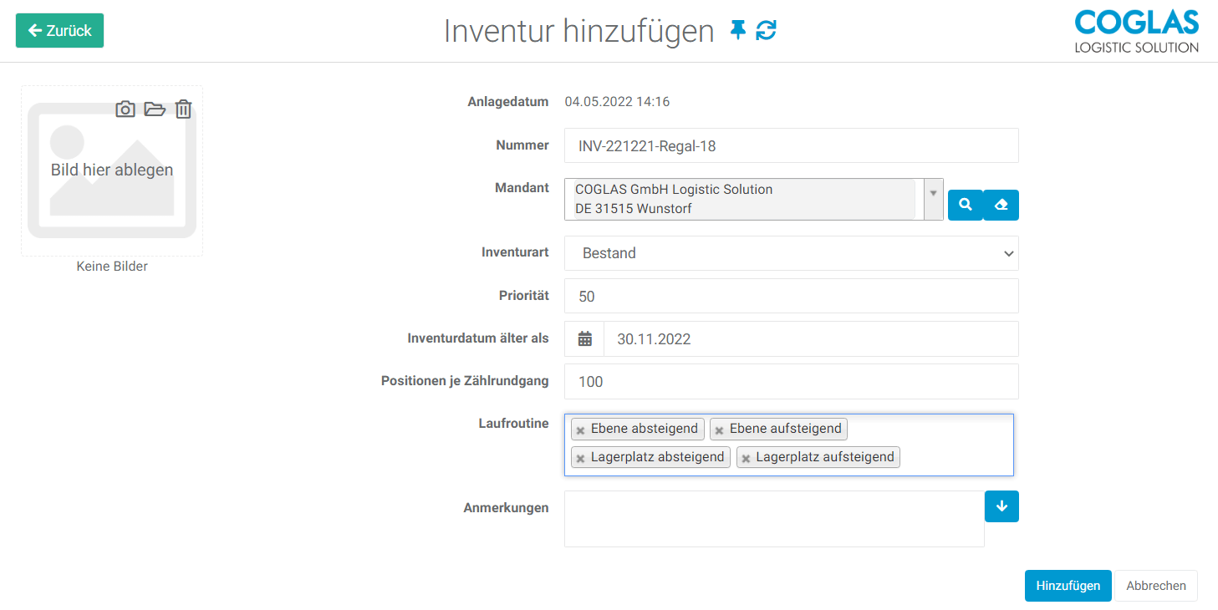Remove the 'Ebene absteigend' tag
Image resolution: width=1218 pixels, height=610 pixels.
point(580,430)
